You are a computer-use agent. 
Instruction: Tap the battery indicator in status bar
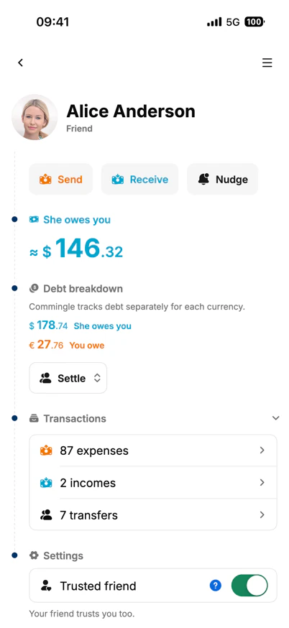coord(254,22)
